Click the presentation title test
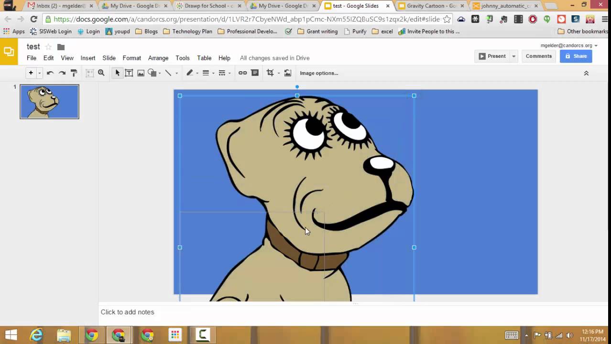Viewport: 611px width, 344px height. [x=33, y=47]
